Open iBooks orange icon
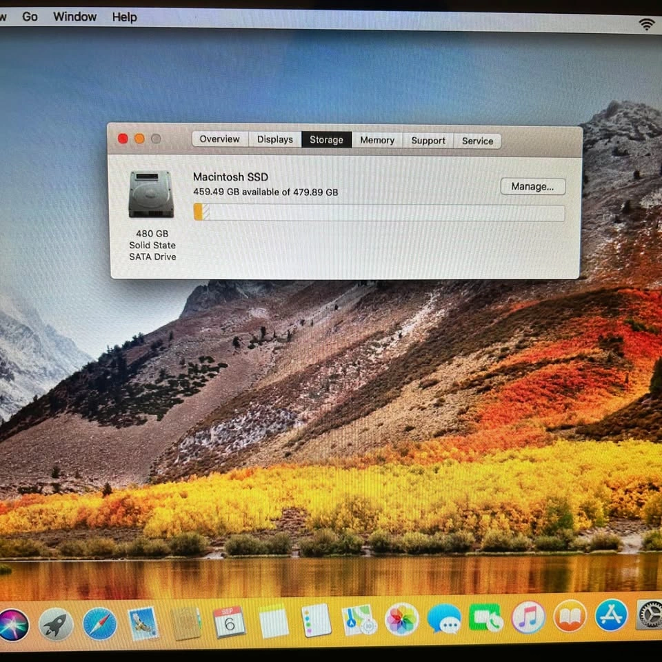The height and width of the screenshot is (662, 662). tap(570, 616)
